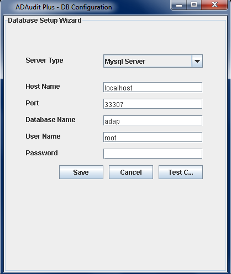Image resolution: width=231 pixels, height=274 pixels.
Task: Minimize the ADAudit Plus window
Action: point(179,4)
